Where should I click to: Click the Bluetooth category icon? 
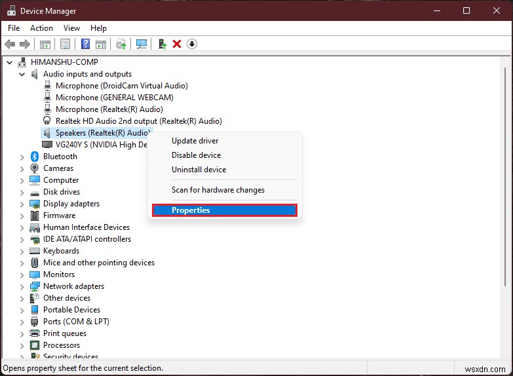tap(35, 157)
